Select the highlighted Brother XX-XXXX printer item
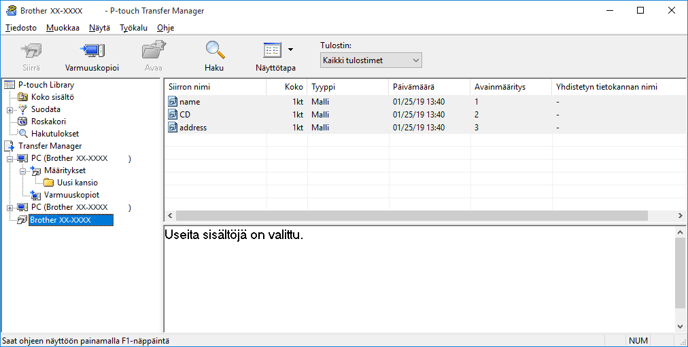This screenshot has width=688, height=347. [x=71, y=220]
